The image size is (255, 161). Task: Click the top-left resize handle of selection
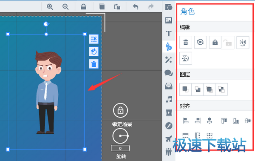coord(8,34)
